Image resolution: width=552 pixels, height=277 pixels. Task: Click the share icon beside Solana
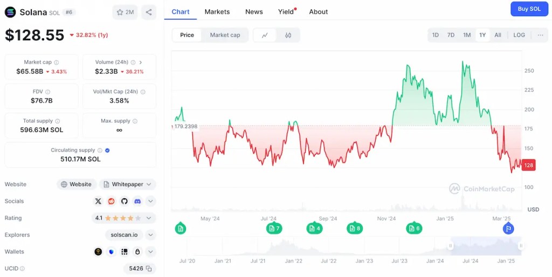coord(149,12)
